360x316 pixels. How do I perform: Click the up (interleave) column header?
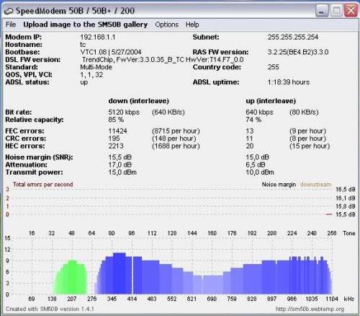[x=271, y=101]
